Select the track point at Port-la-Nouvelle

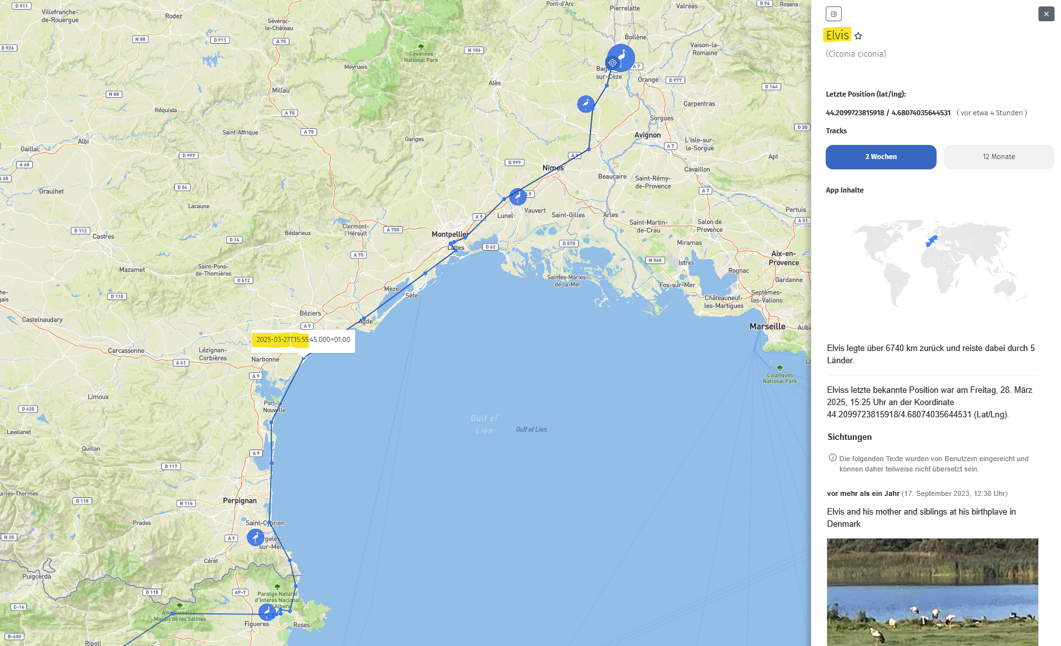271,423
